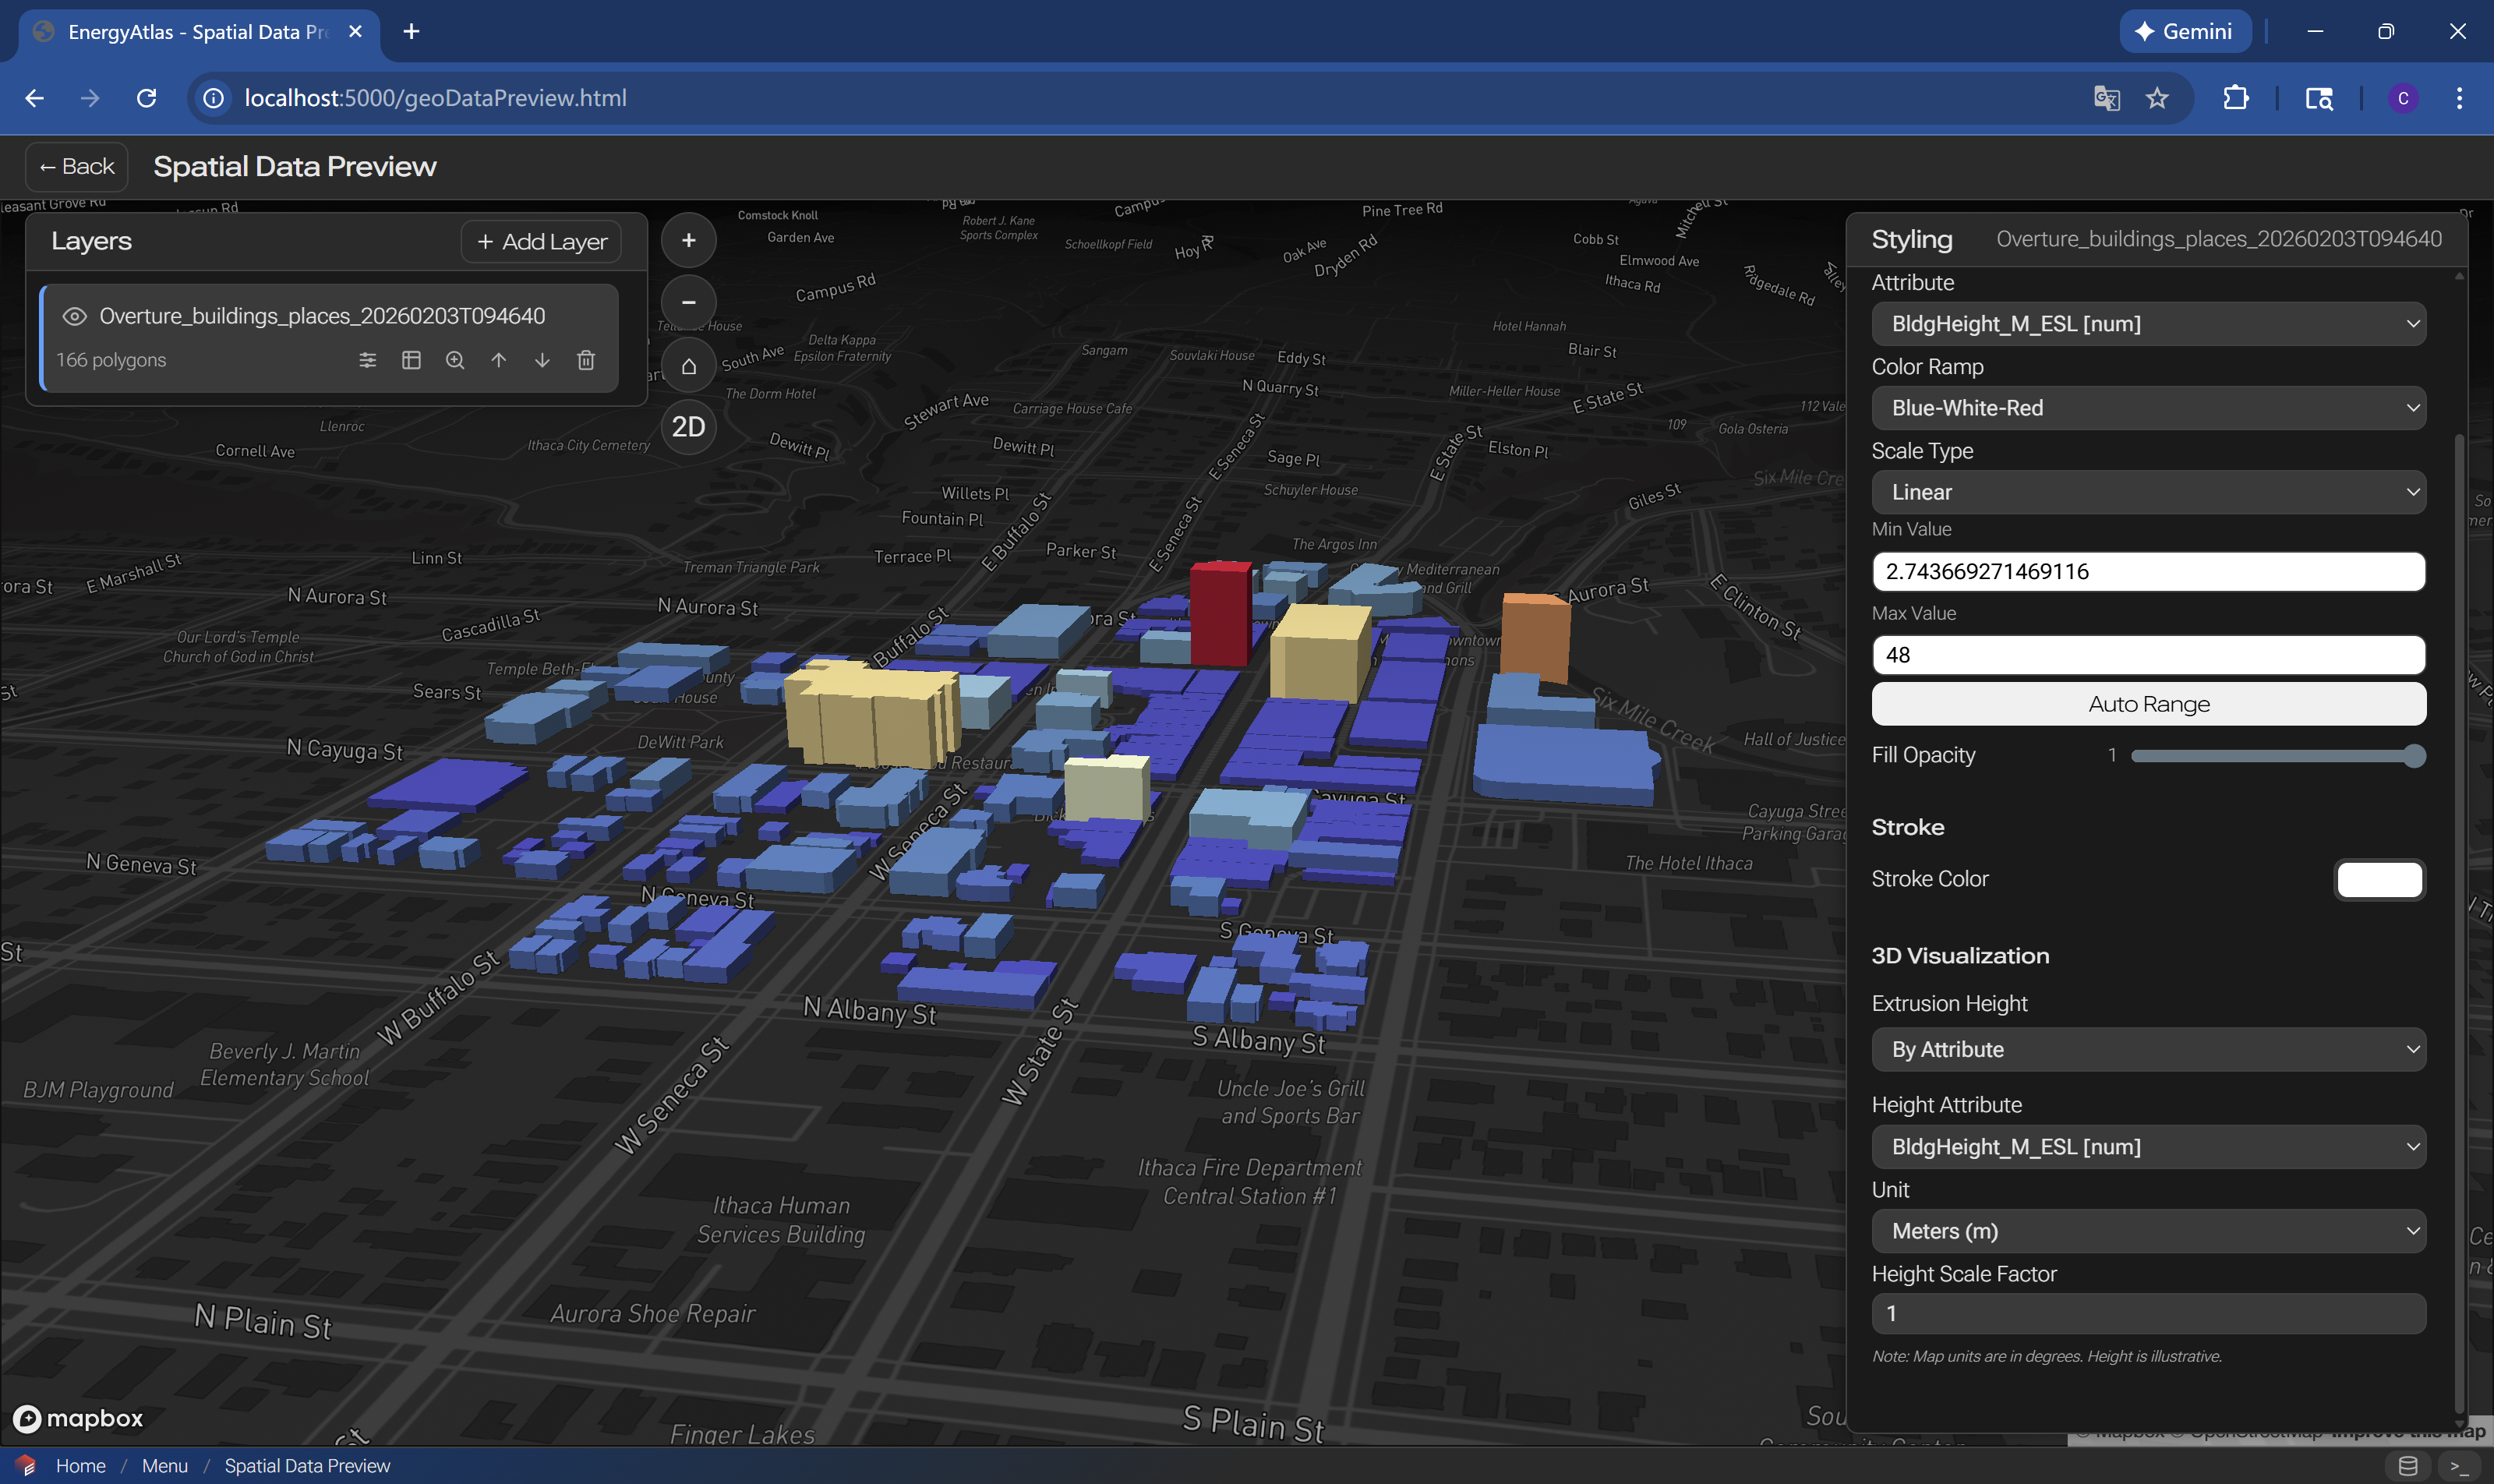Open the Unit Meters dropdown
This screenshot has height=1484, width=2494.
pyautogui.click(x=2148, y=1231)
